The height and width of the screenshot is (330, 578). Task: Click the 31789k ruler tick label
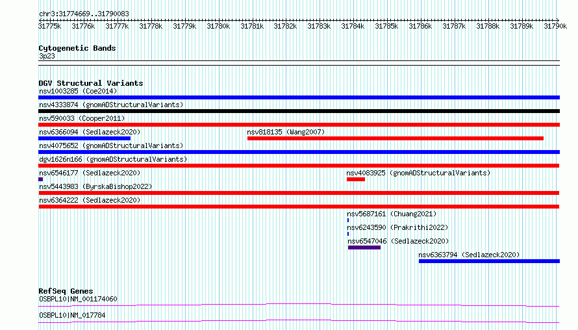521,26
